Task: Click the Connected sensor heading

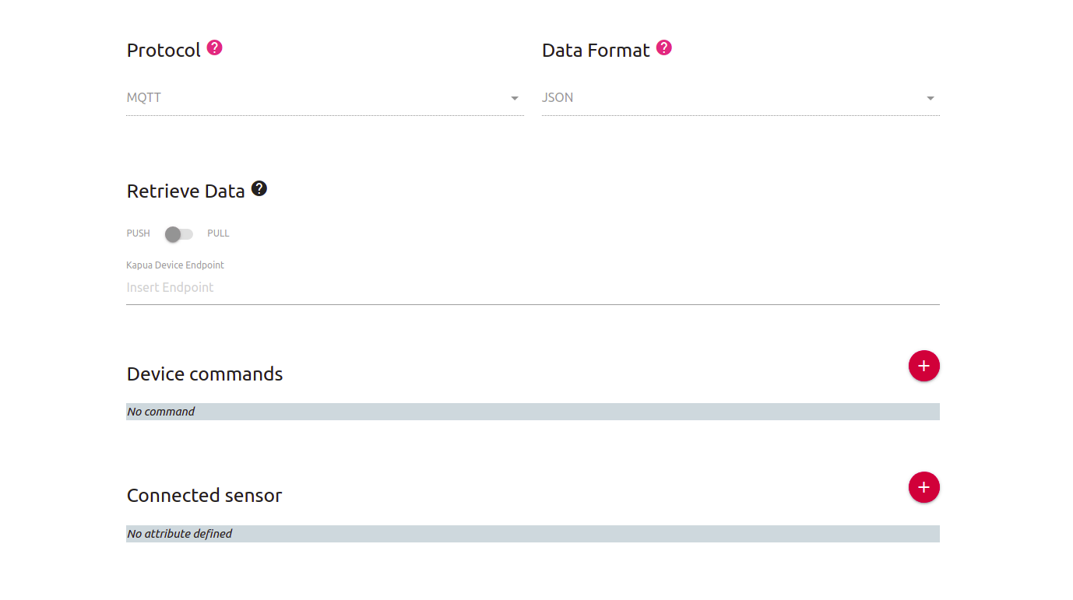Action: pos(204,496)
